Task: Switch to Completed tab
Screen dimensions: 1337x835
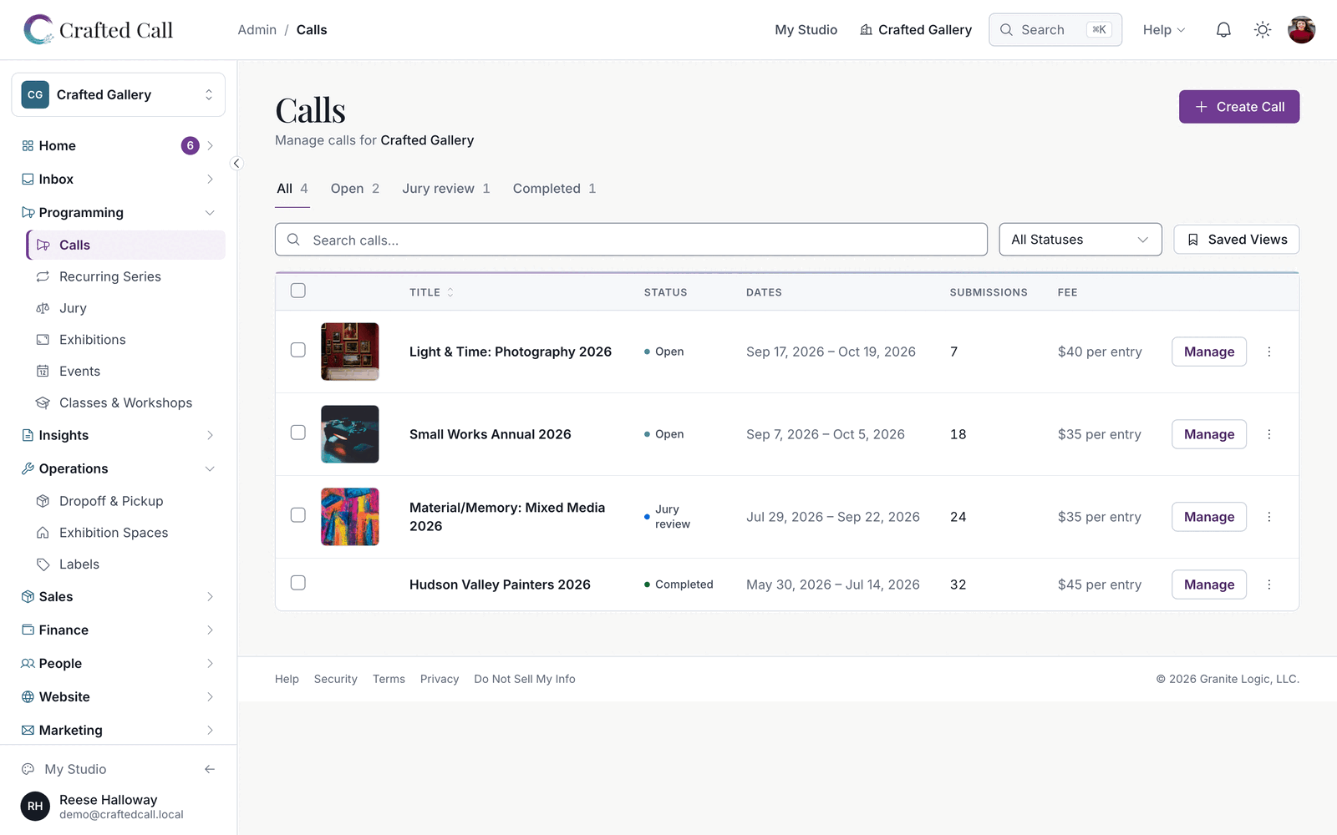Action: pos(555,189)
